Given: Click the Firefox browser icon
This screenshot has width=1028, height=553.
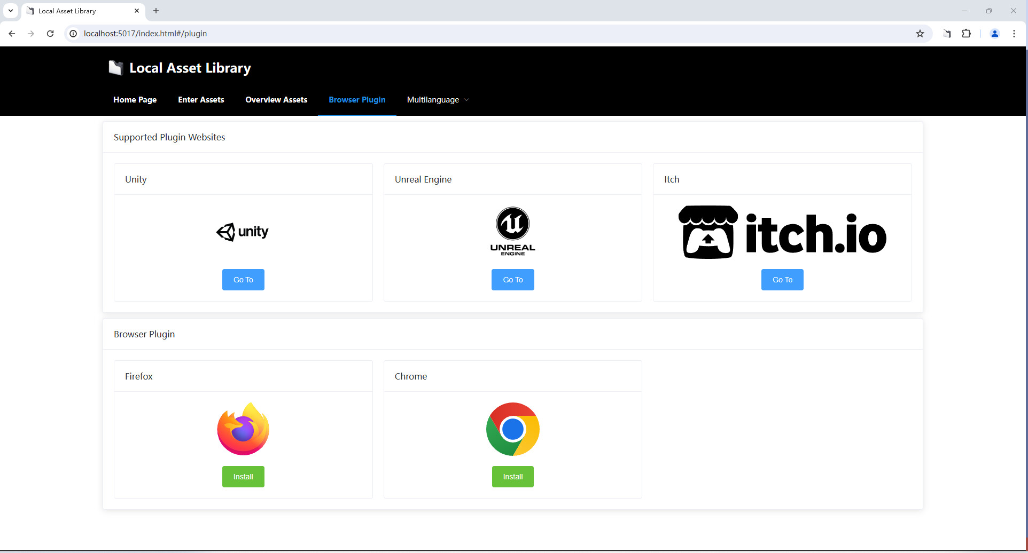Looking at the screenshot, I should click(243, 428).
